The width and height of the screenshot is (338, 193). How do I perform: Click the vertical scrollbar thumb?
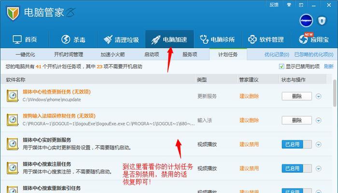point(335,93)
